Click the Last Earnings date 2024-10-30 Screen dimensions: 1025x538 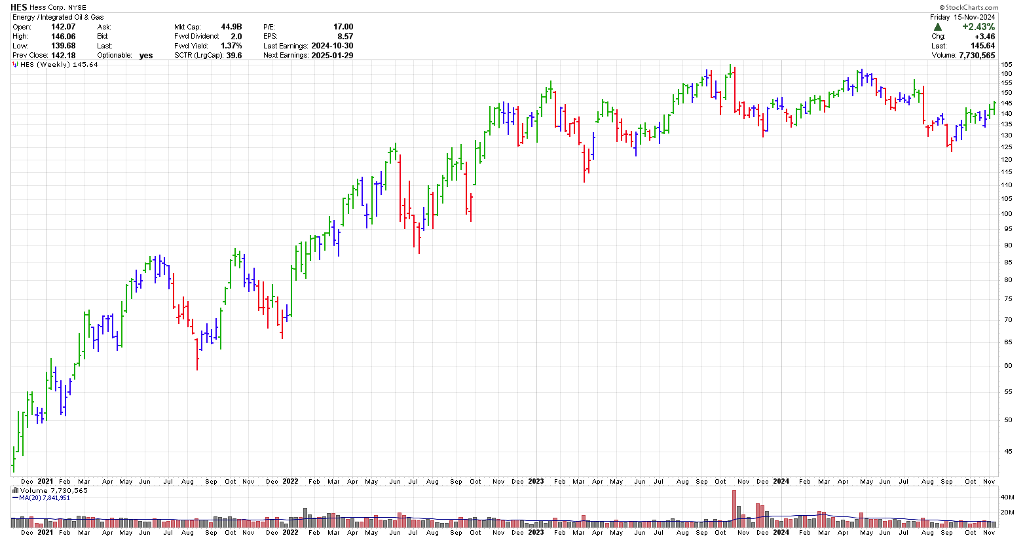click(x=333, y=46)
